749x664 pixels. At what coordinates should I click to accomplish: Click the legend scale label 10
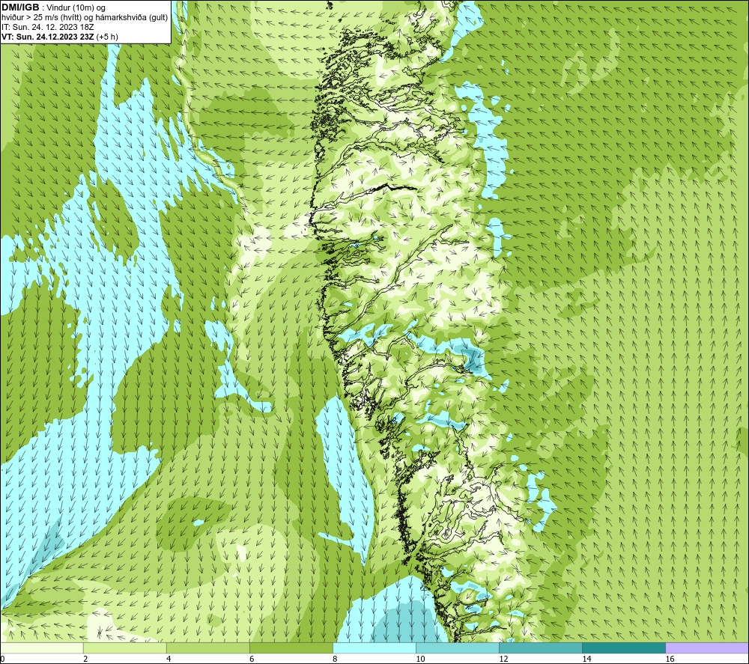tap(420, 660)
